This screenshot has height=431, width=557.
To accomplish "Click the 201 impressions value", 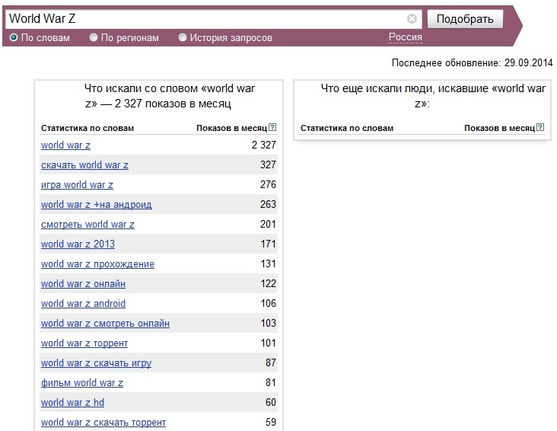I will (x=268, y=224).
